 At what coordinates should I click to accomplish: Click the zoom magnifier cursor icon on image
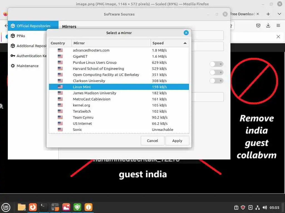pyautogui.click(x=1, y=106)
